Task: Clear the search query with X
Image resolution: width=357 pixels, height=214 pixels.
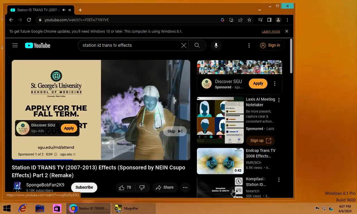Action: tap(184, 45)
